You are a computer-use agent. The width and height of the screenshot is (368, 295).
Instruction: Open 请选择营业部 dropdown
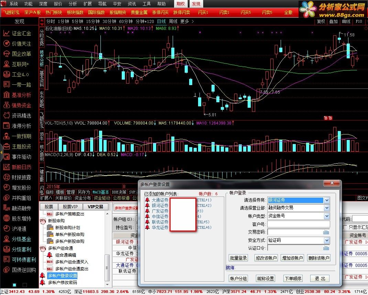[327, 208]
